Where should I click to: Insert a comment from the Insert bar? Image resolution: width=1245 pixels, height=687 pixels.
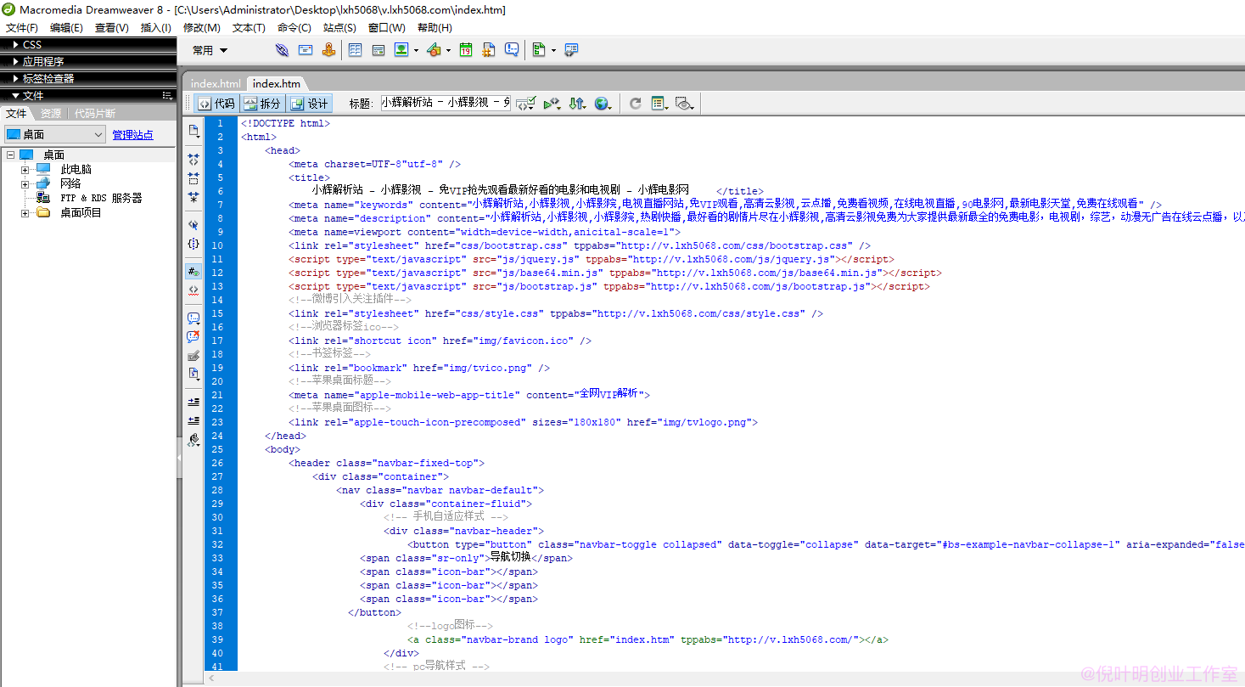tap(512, 50)
